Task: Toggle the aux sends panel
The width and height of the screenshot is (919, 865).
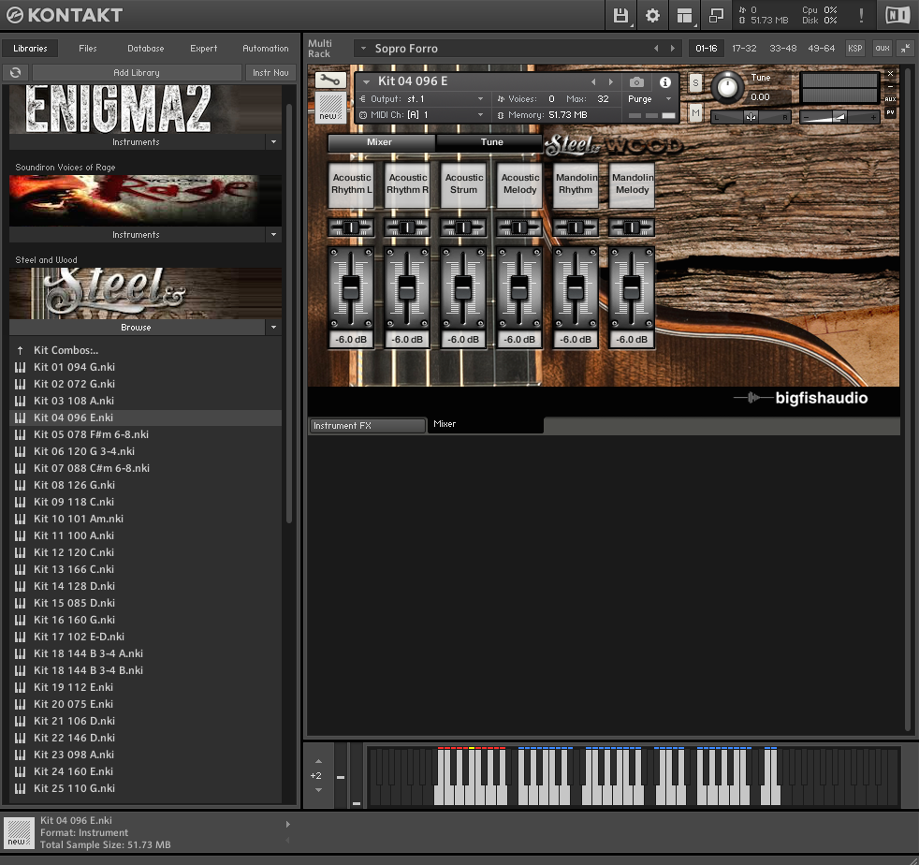Action: [883, 48]
